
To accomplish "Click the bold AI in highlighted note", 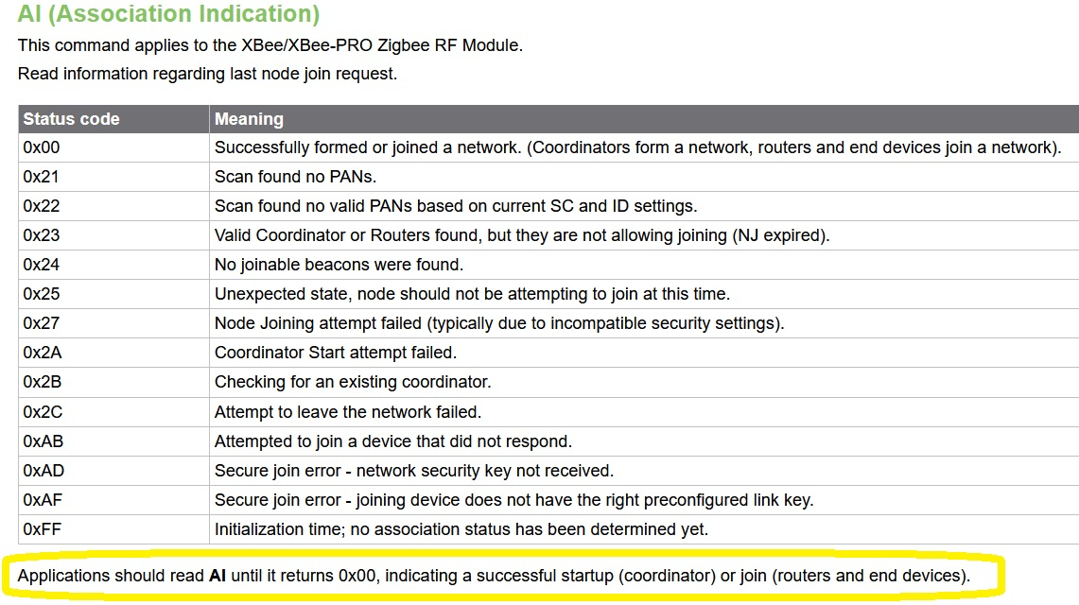I will tap(218, 576).
